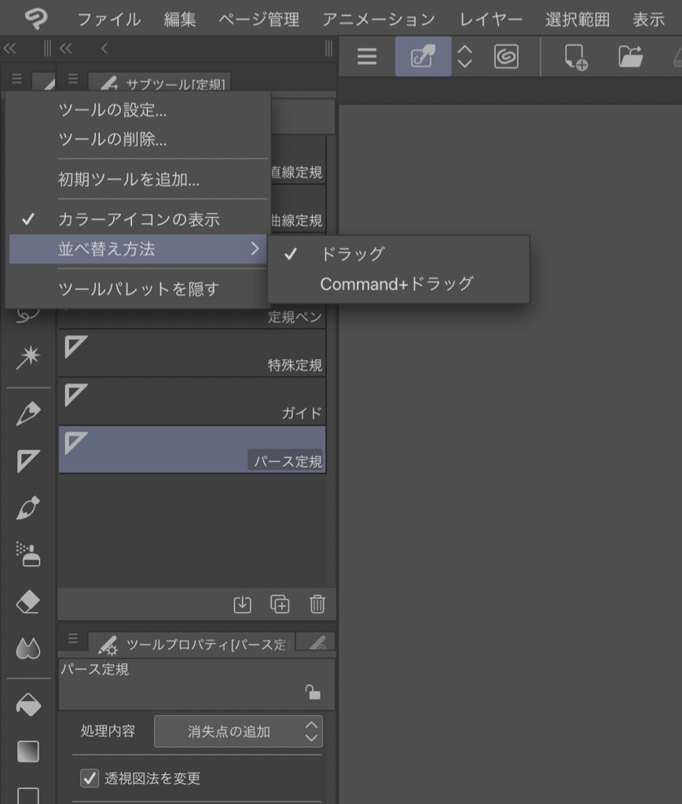Select the Eraser tool in the toolbar
The image size is (682, 804).
(27, 601)
